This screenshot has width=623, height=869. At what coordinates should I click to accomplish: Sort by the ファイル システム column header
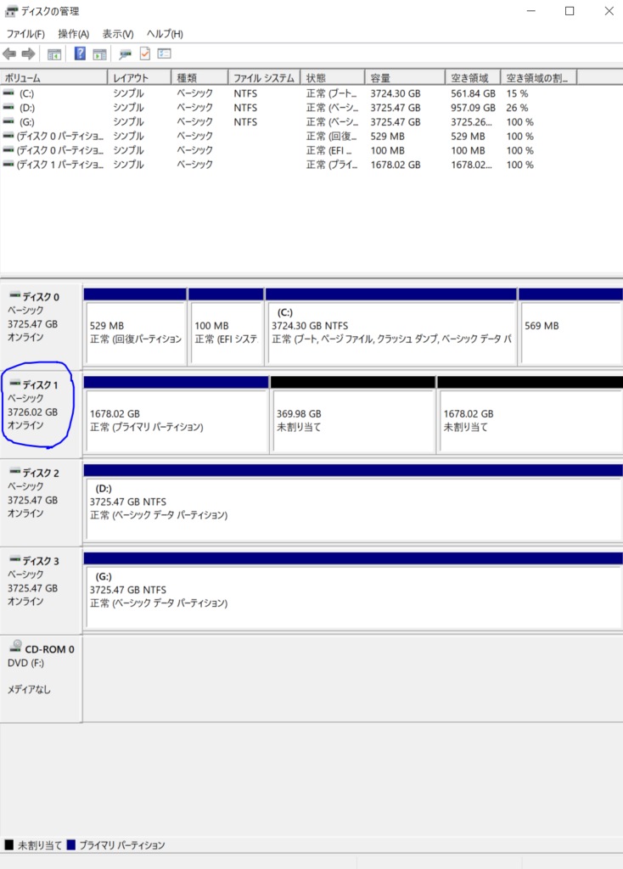coord(263,77)
